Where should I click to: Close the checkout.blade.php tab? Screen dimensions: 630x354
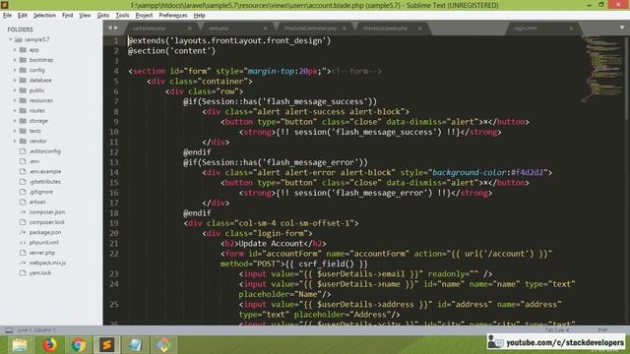pyautogui.click(x=420, y=29)
